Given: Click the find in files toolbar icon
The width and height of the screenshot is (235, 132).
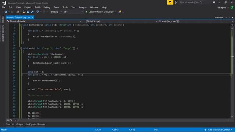Looking at the screenshot, I should click(x=120, y=12).
